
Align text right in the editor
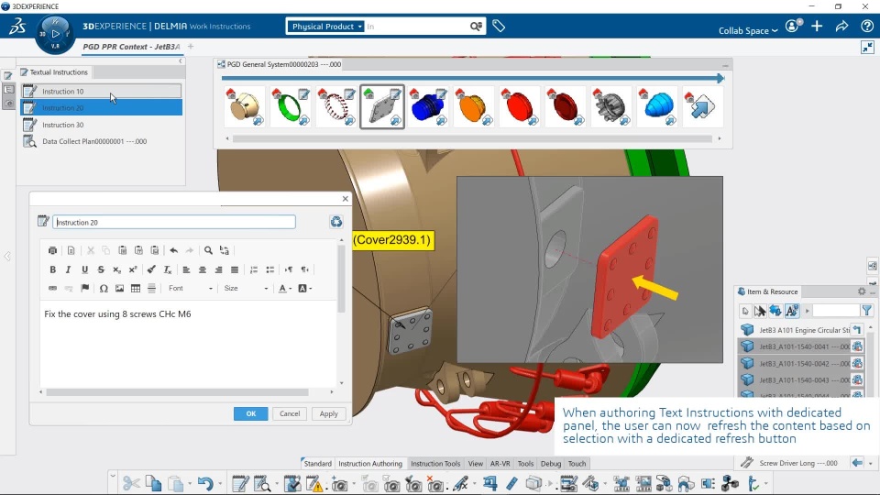pyautogui.click(x=219, y=269)
